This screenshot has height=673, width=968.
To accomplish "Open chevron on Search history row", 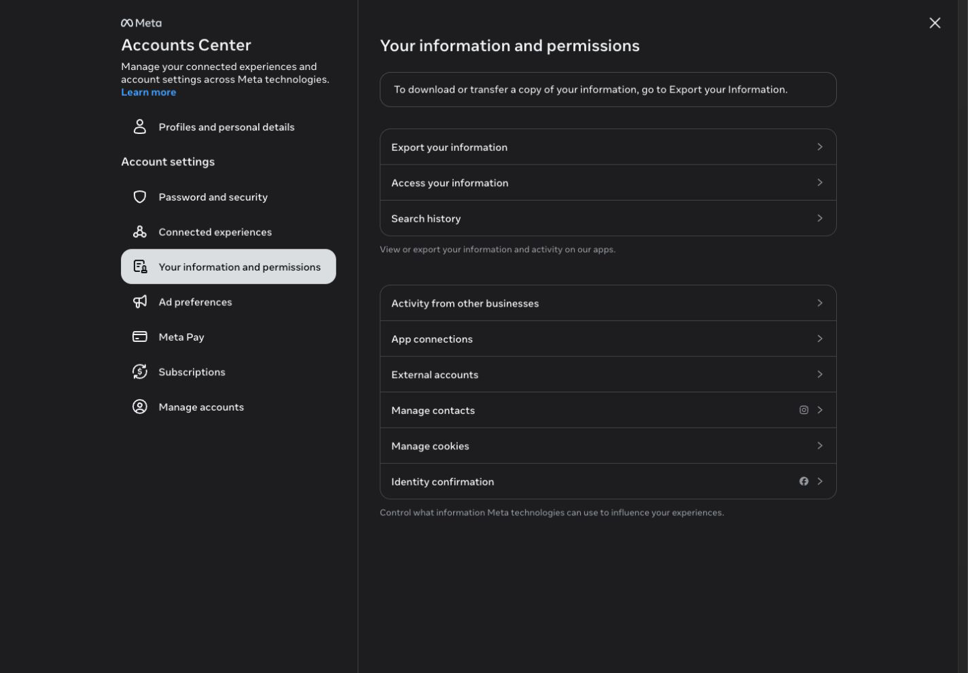I will click(820, 218).
